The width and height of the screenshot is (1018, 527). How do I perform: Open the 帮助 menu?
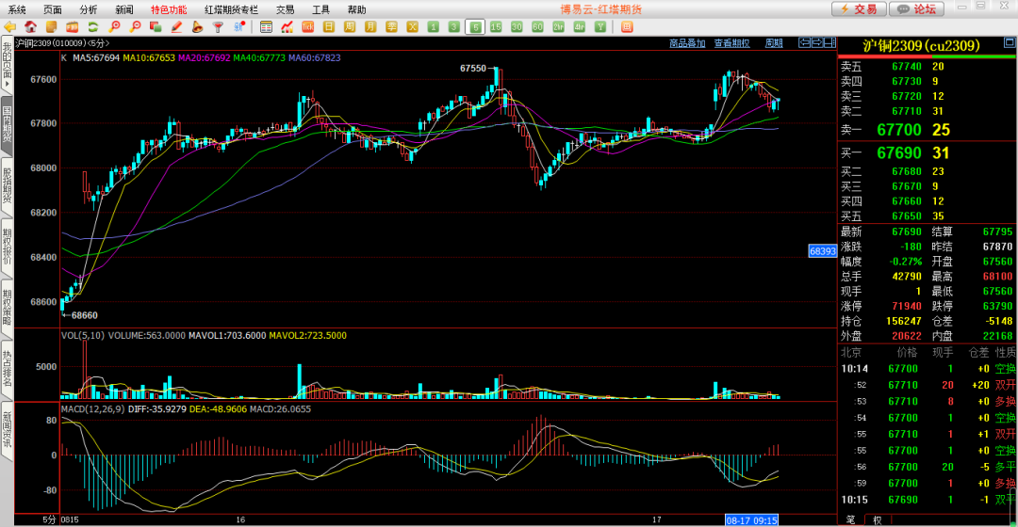356,9
